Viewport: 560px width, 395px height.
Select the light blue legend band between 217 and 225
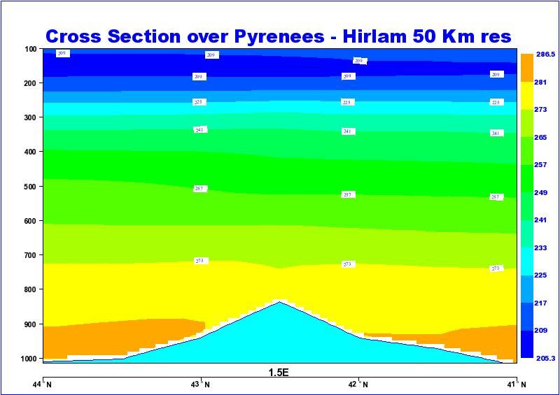click(x=527, y=289)
